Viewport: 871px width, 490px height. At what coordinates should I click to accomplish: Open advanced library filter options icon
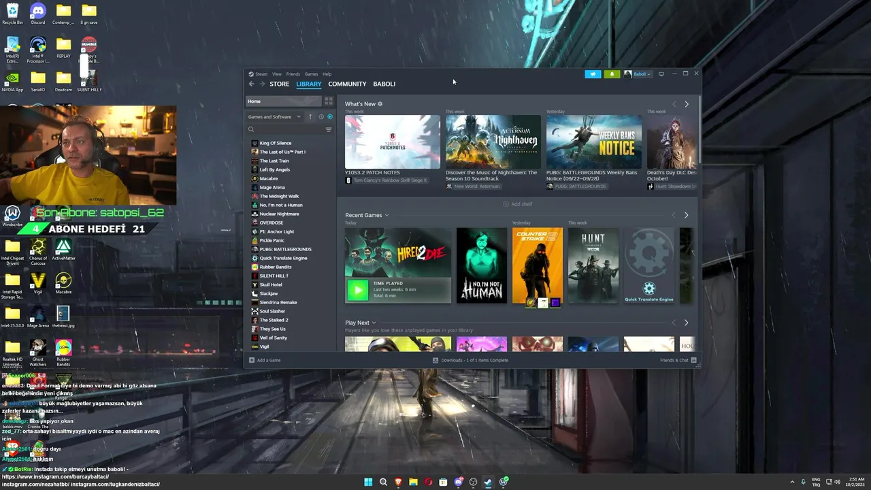point(329,129)
